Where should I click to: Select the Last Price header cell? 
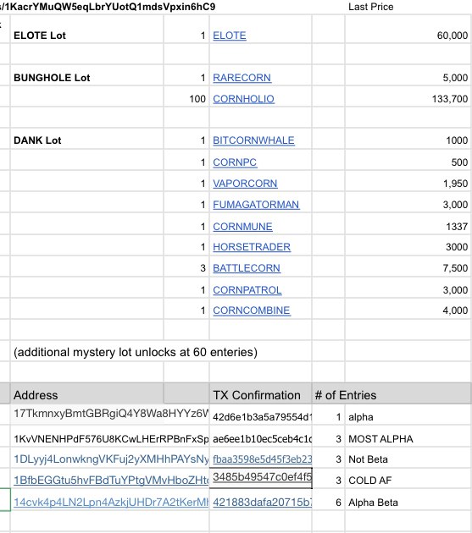coord(408,7)
